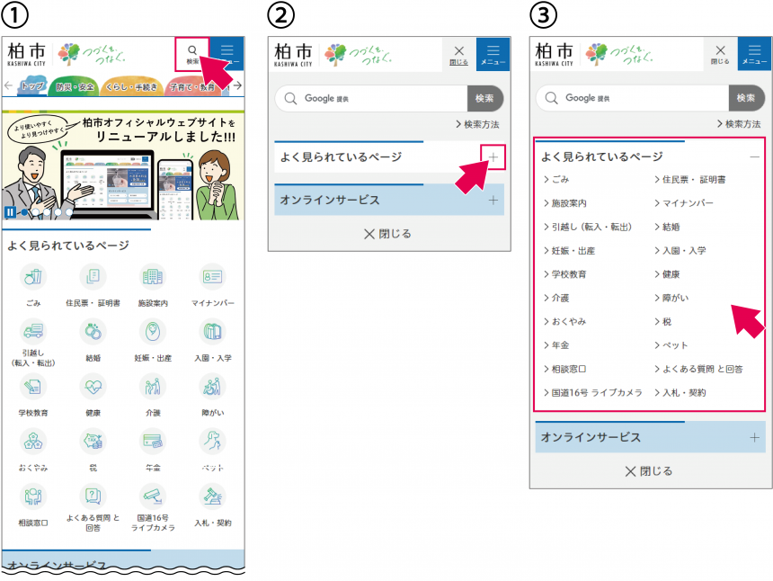773x581 pixels.
Task: Open the 国道16号 ライブカメラ link in screen 3
Action: 593,393
